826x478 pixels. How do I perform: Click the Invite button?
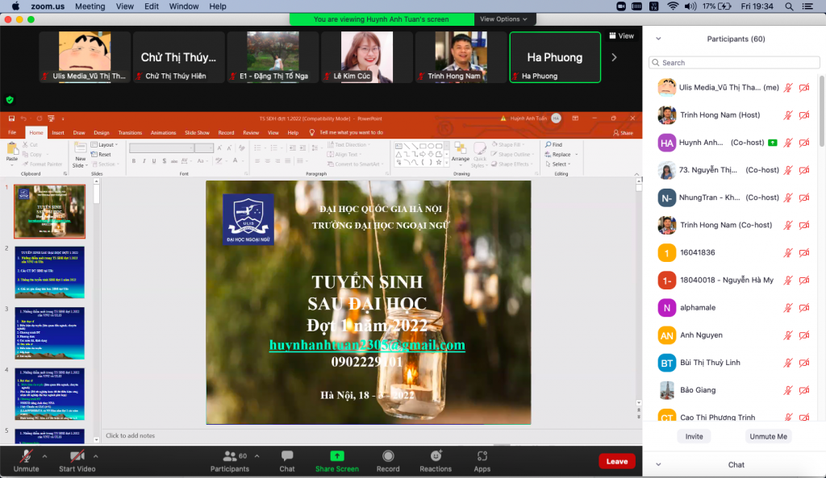coord(695,436)
